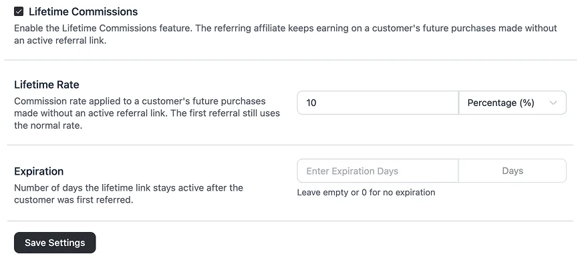Click the chevron arrow beside Percentage (%)
The image size is (584, 260).
pyautogui.click(x=553, y=103)
